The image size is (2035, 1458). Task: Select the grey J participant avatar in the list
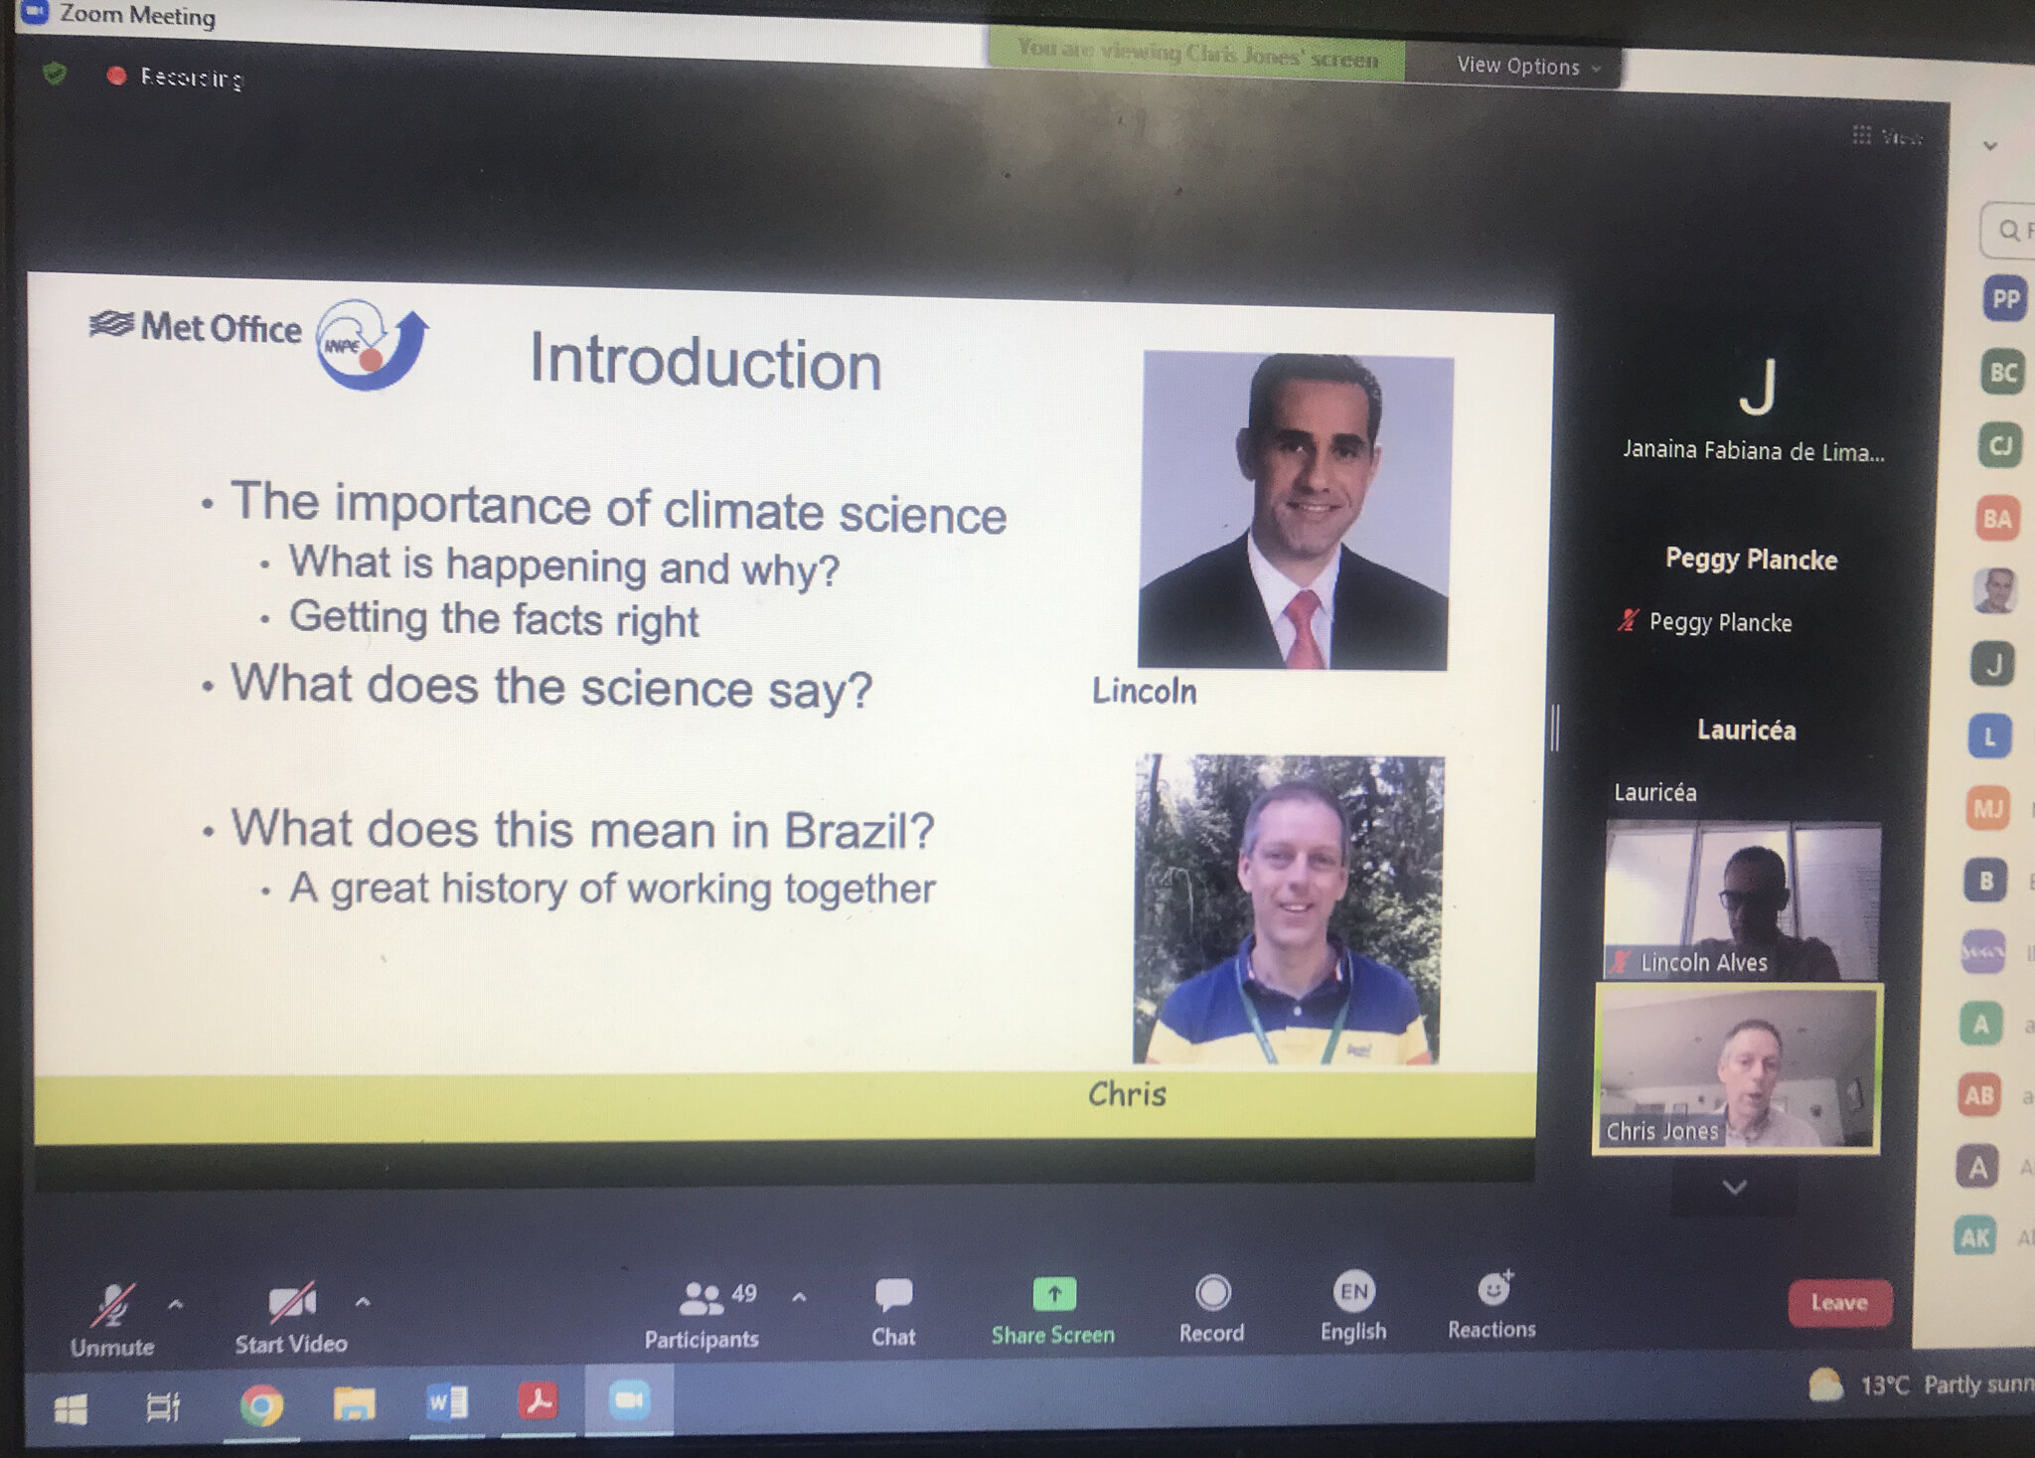tap(1992, 664)
